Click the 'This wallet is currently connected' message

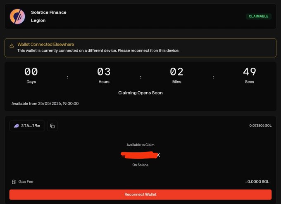tap(98, 50)
